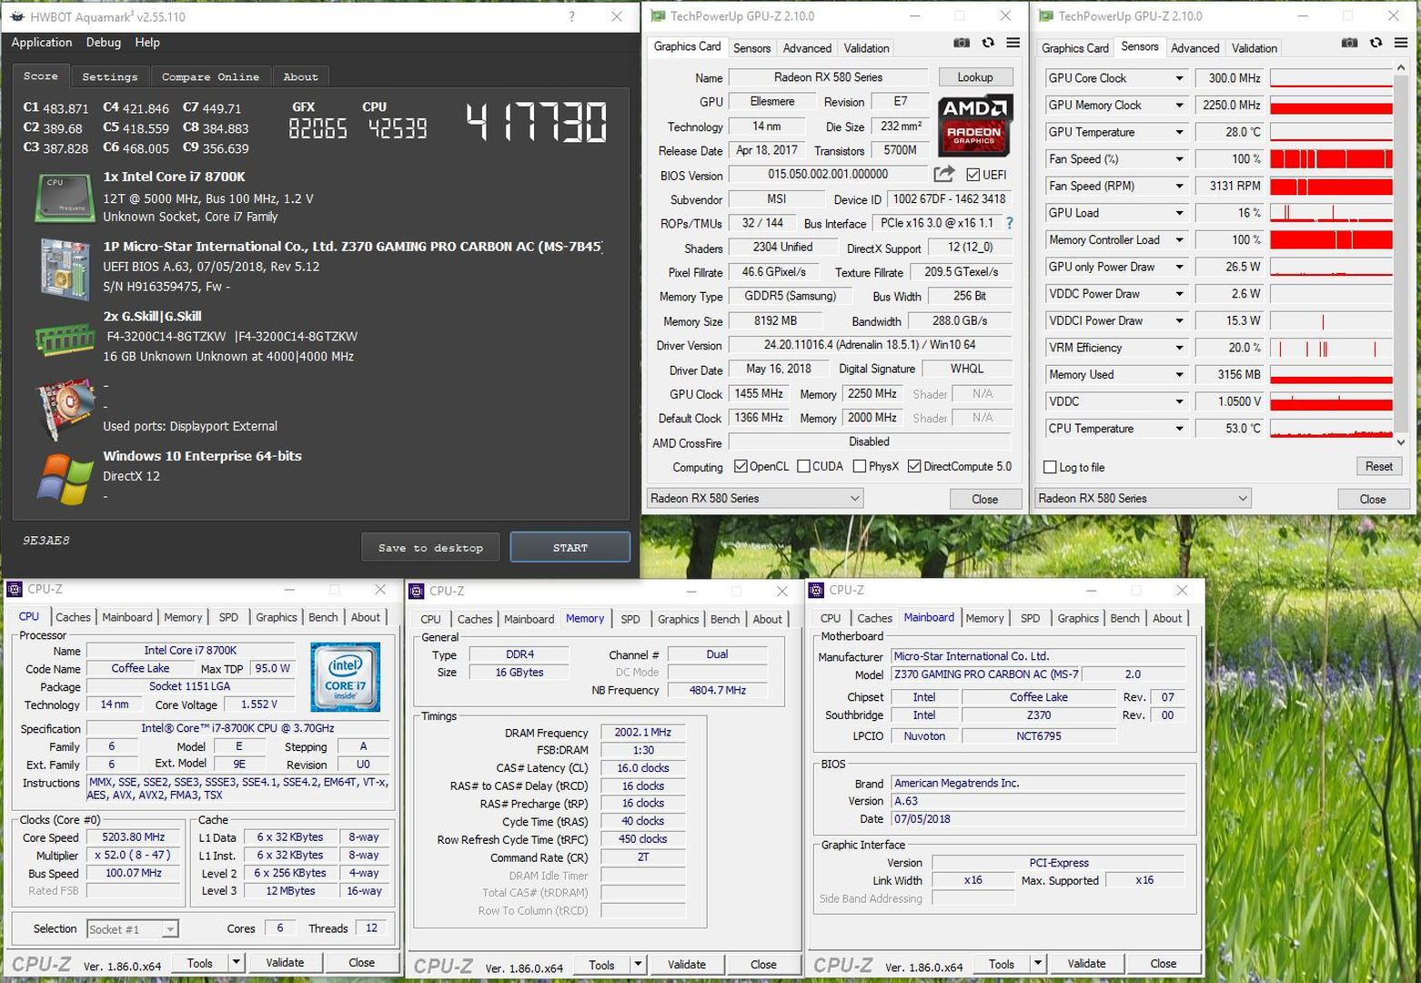1421x983 pixels.
Task: Click the Intel Core i7 inside logo
Action: 345,676
